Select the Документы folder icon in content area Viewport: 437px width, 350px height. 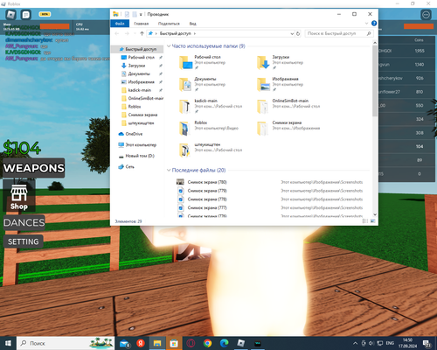tap(185, 84)
